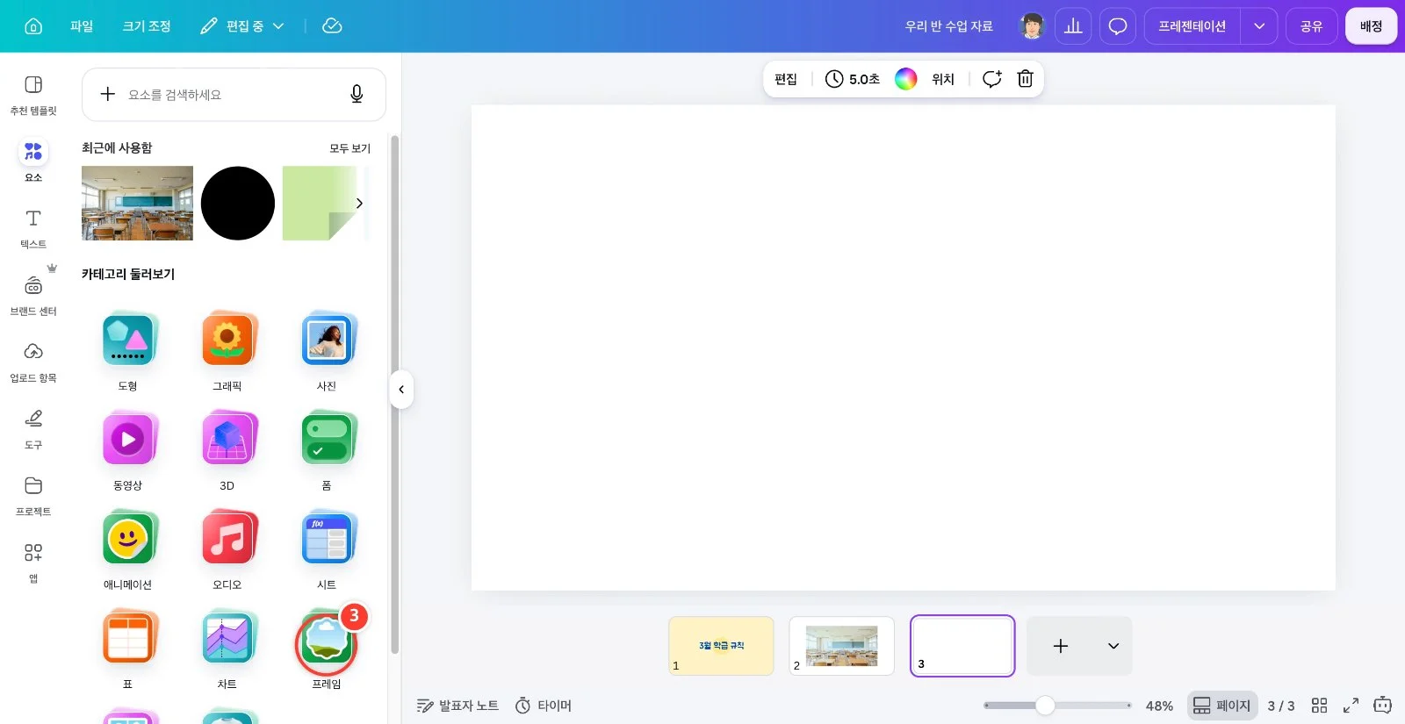This screenshot has height=724, width=1405.
Task: Open the 편집 중 mode dropdown
Action: click(x=242, y=26)
